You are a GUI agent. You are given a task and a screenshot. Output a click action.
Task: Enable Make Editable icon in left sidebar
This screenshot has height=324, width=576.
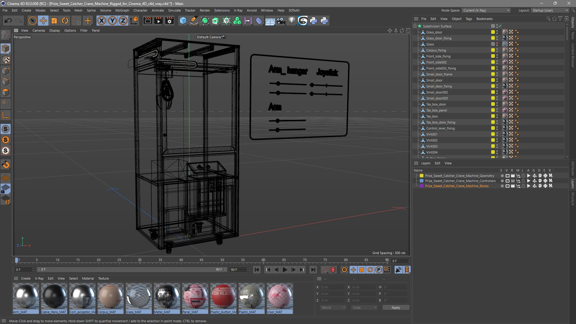pyautogui.click(x=5, y=35)
